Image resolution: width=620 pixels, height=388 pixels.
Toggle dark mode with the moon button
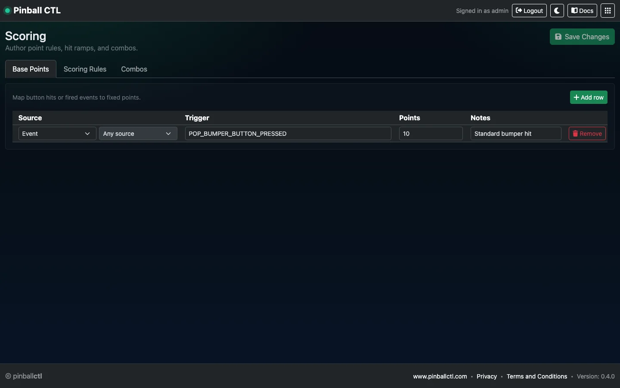coord(557,10)
